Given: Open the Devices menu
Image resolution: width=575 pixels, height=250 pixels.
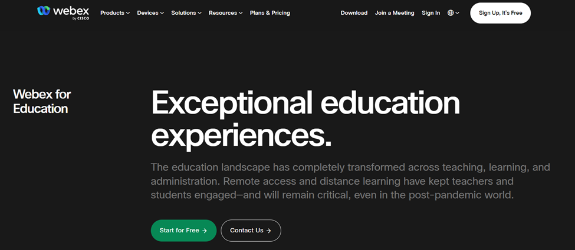Looking at the screenshot, I should (147, 13).
